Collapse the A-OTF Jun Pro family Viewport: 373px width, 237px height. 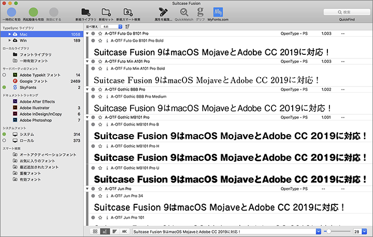point(88,189)
